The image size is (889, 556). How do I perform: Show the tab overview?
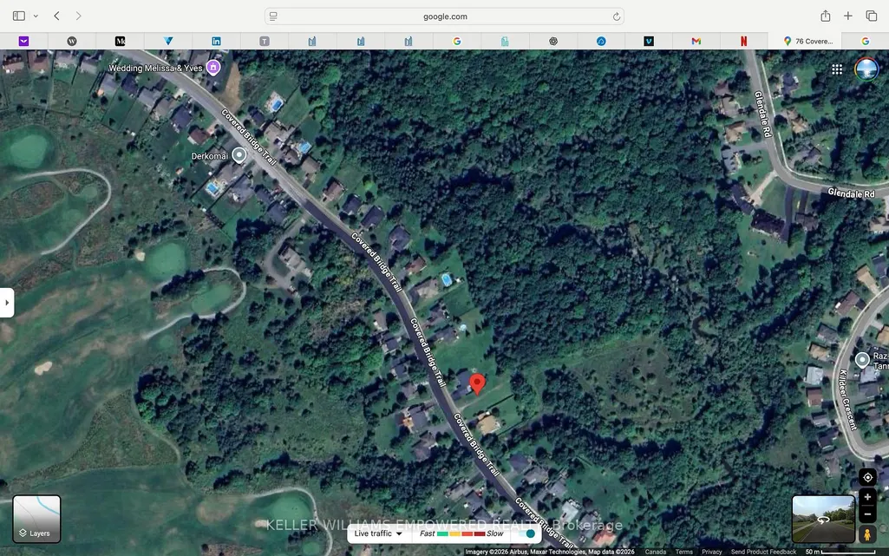[x=872, y=16]
